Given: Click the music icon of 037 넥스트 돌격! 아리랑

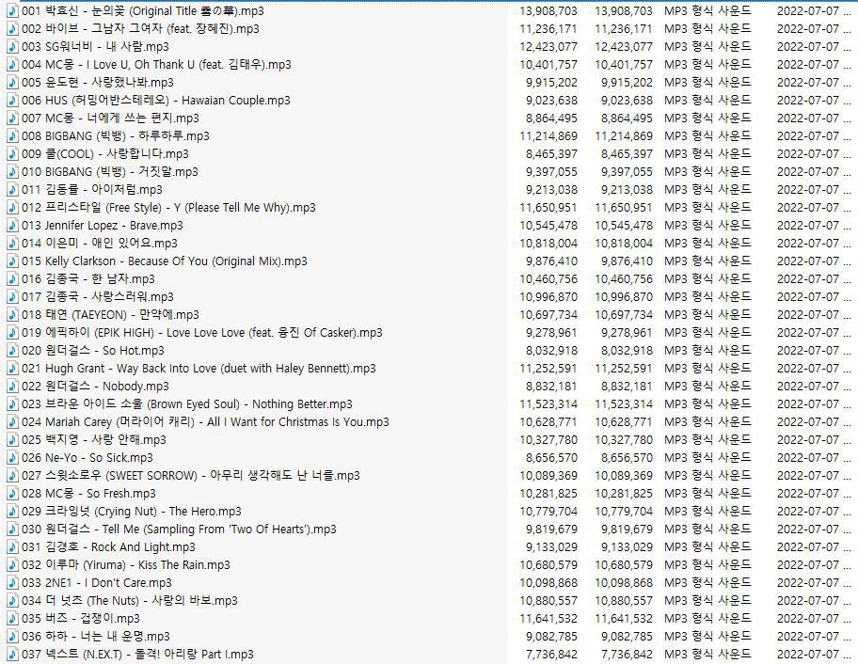Looking at the screenshot, I should point(12,655).
